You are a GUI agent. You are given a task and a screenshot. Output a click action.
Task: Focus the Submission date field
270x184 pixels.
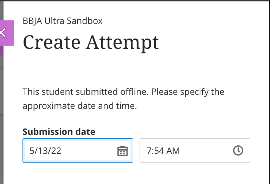pyautogui.click(x=70, y=151)
